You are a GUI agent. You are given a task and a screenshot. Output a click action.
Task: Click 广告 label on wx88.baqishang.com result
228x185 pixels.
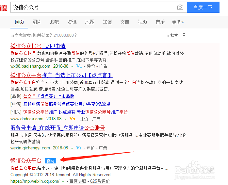(x=103, y=66)
